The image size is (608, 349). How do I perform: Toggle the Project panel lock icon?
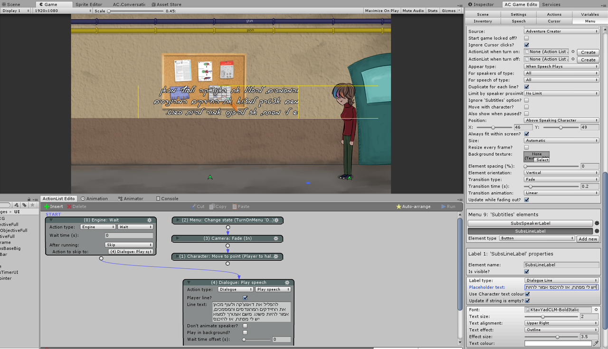[x=29, y=200]
